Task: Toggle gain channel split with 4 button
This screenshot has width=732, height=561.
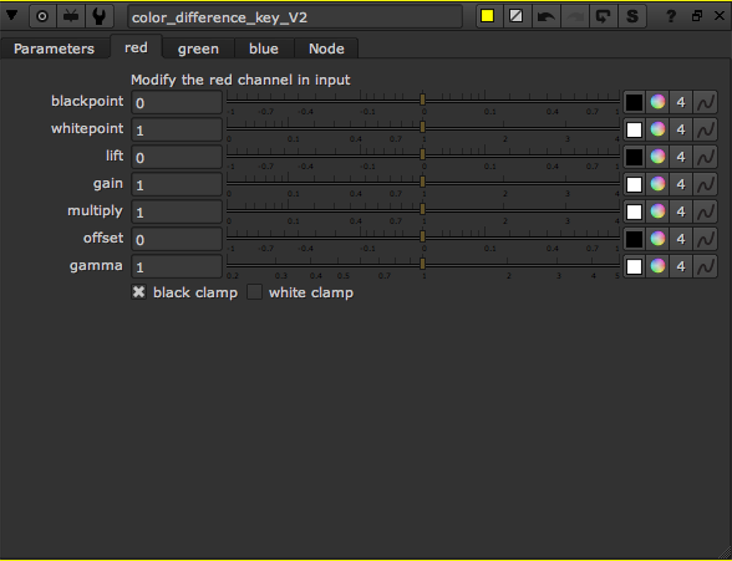Action: (681, 184)
